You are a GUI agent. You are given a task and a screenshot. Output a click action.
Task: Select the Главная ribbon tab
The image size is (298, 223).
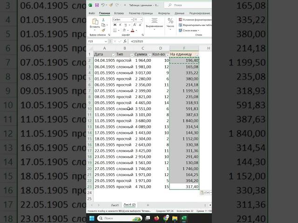click(104, 13)
